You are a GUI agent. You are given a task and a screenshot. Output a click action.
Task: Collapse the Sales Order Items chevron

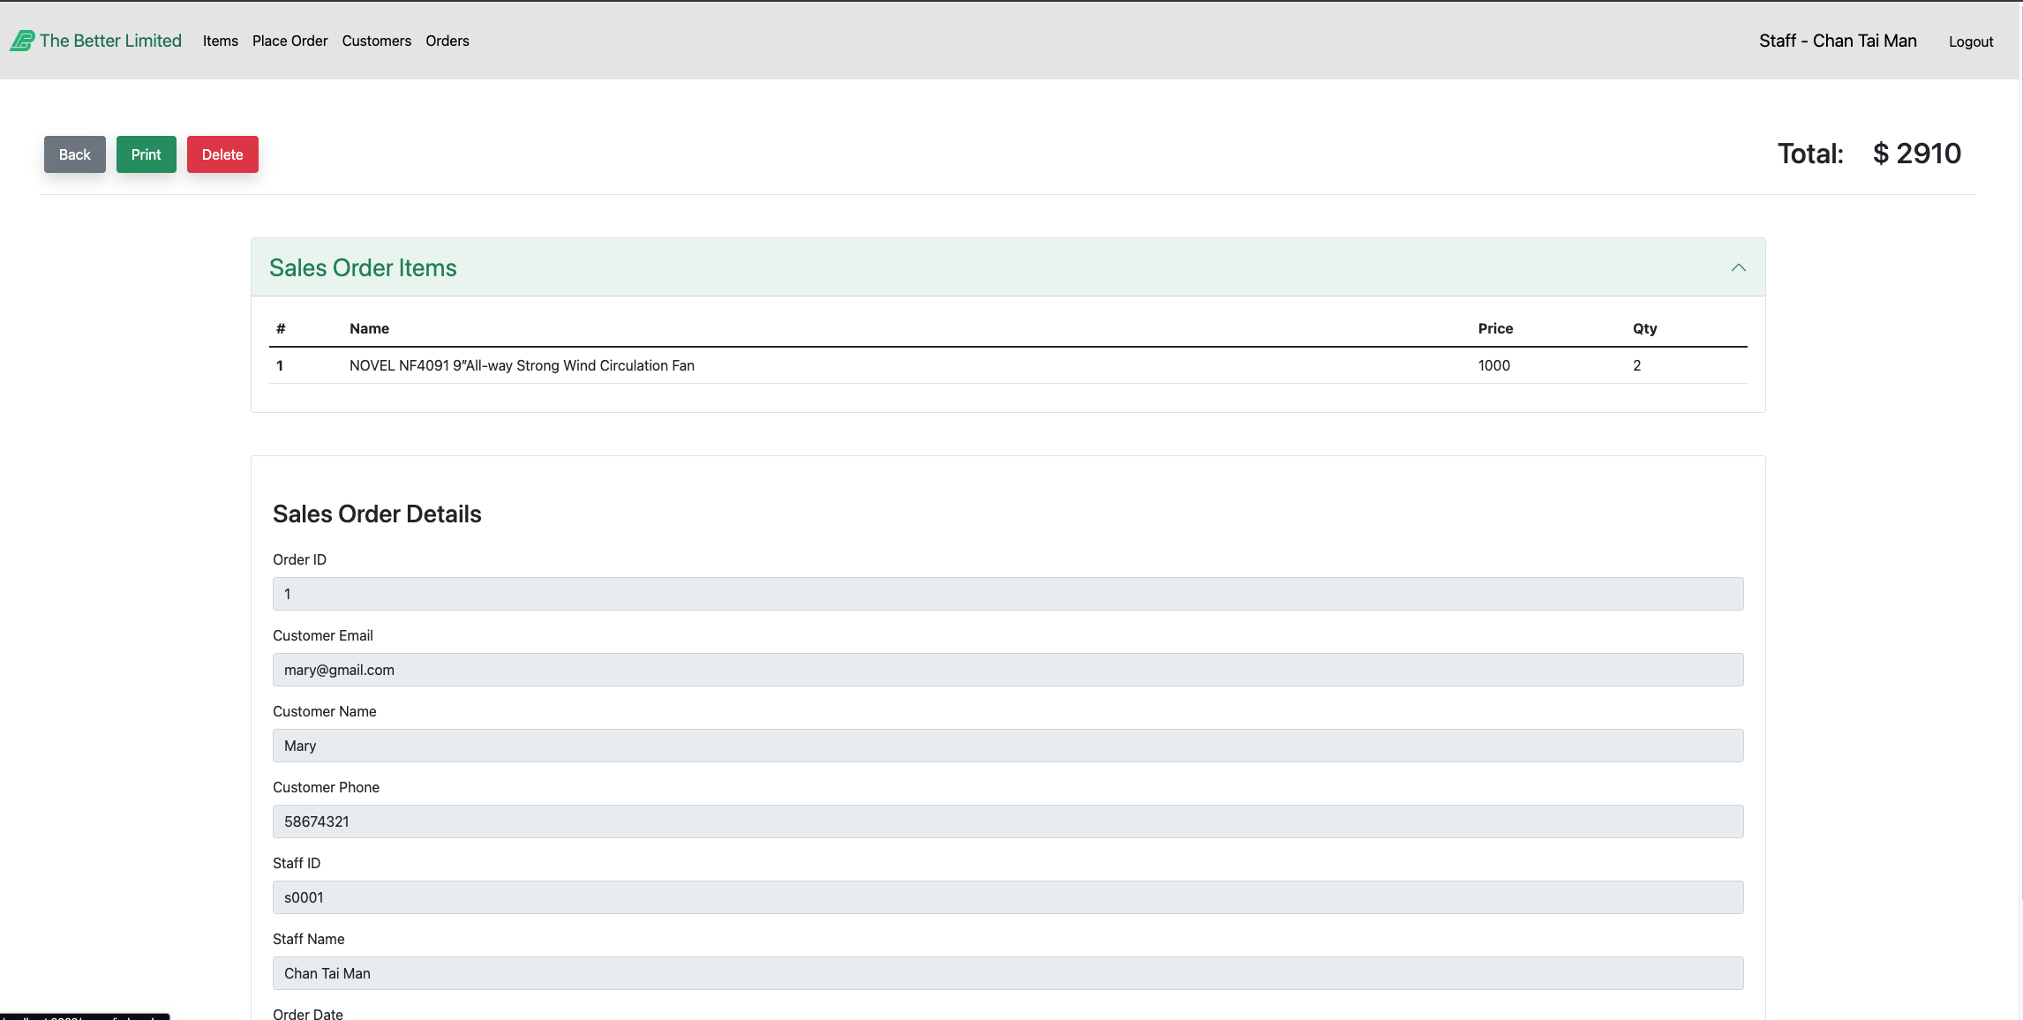[1738, 267]
